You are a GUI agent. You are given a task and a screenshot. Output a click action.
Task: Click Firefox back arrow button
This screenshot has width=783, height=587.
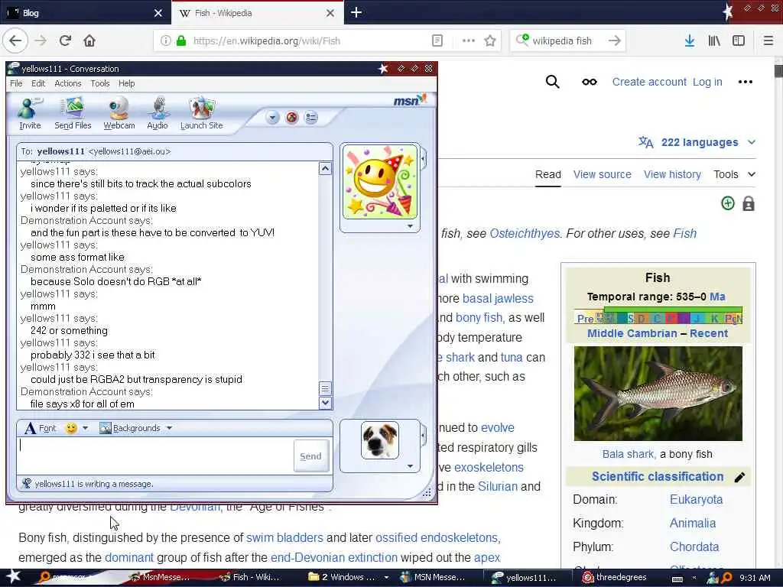coord(15,41)
